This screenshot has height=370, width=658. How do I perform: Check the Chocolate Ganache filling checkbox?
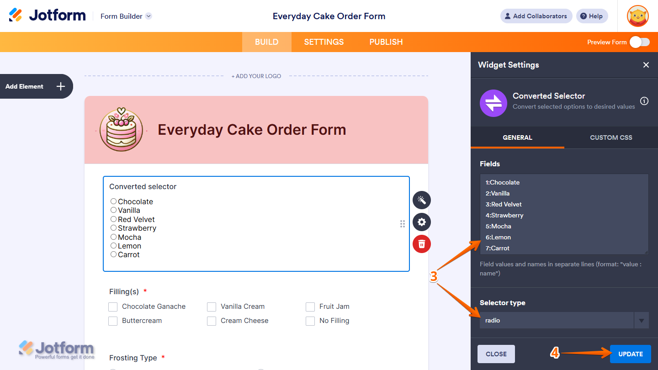click(x=113, y=307)
